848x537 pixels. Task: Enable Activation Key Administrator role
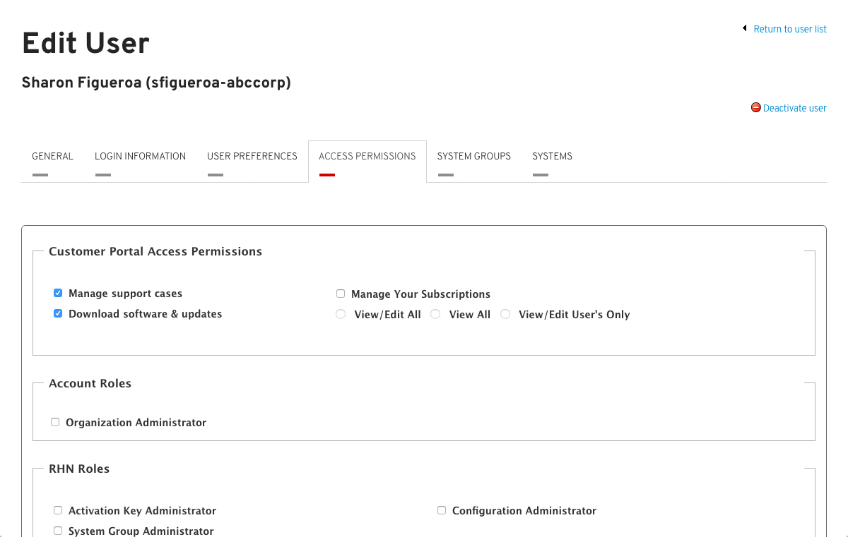coord(57,510)
